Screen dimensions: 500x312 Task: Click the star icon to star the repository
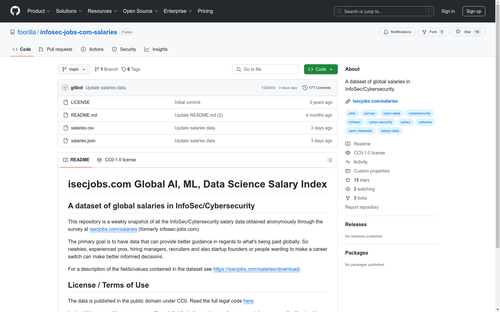[458, 32]
